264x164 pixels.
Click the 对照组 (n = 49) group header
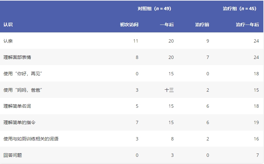(154, 9)
